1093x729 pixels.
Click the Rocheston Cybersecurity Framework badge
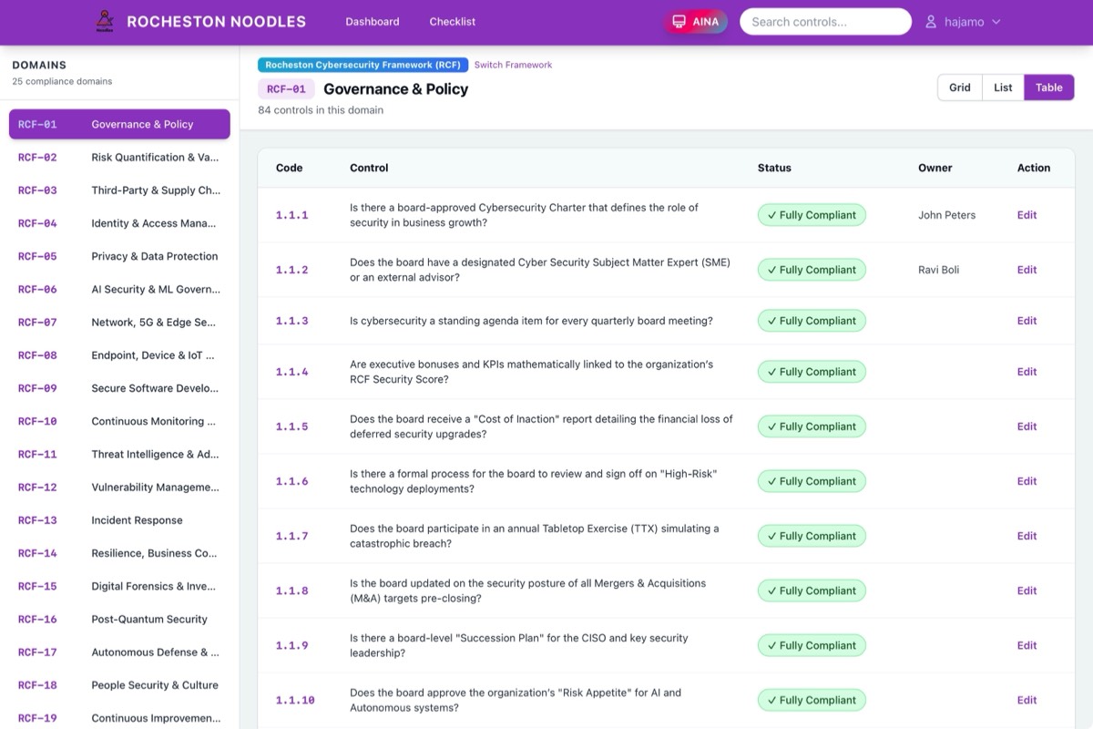click(363, 65)
